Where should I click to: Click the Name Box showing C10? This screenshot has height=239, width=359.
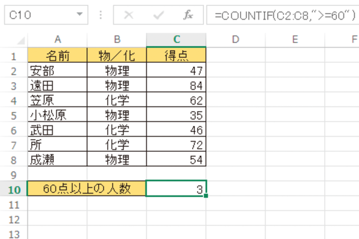tap(46, 15)
